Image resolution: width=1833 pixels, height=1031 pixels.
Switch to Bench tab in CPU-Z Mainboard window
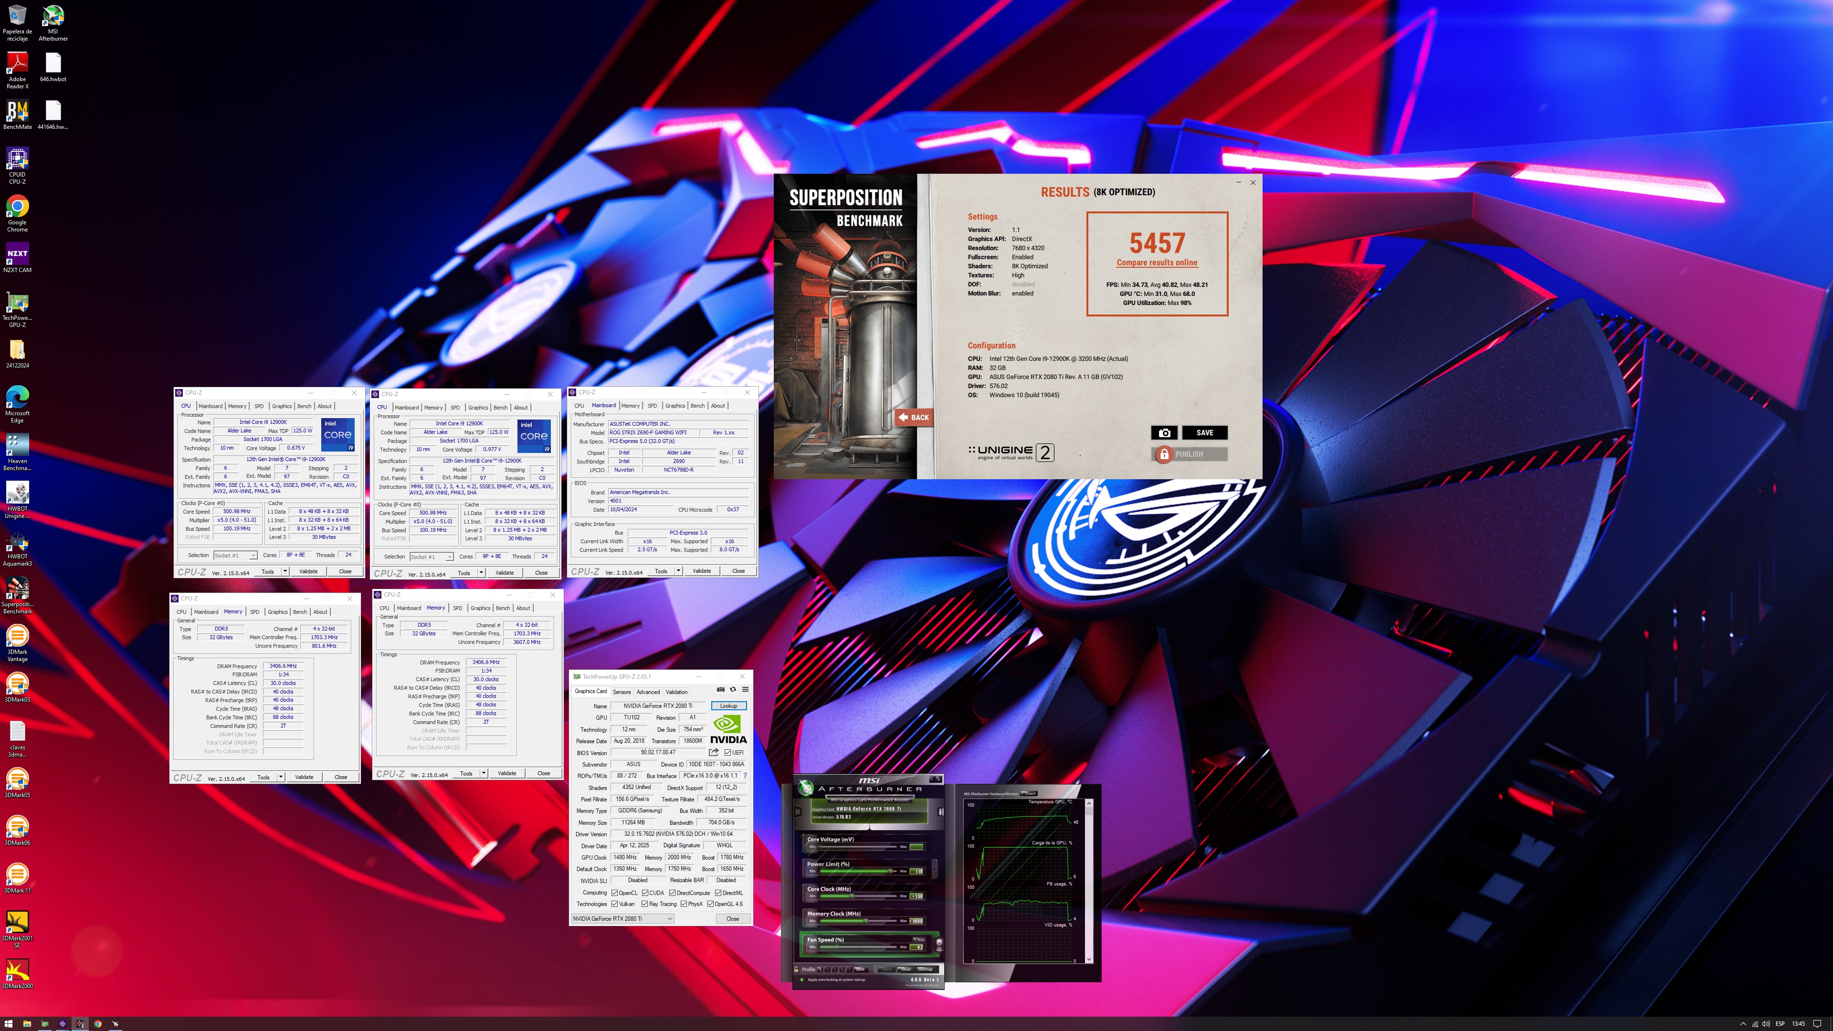(697, 406)
